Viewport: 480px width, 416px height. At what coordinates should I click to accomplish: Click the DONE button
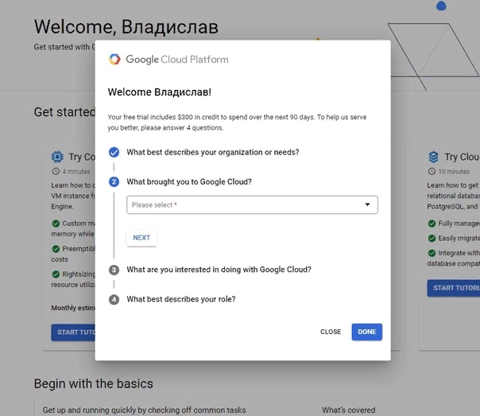(366, 332)
